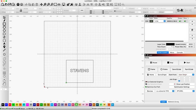The width and height of the screenshot is (196, 110).
Task: Click the Stop button
Action: pyautogui.click(x=170, y=63)
